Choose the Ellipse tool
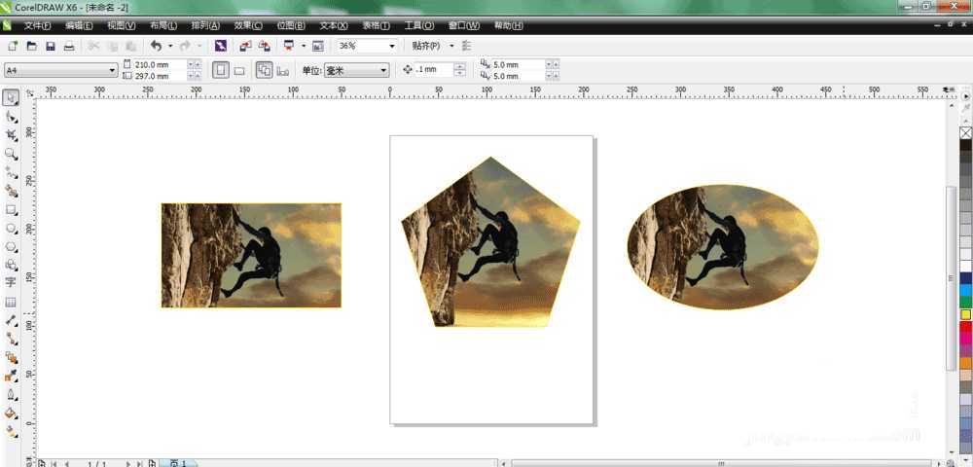 [11, 228]
